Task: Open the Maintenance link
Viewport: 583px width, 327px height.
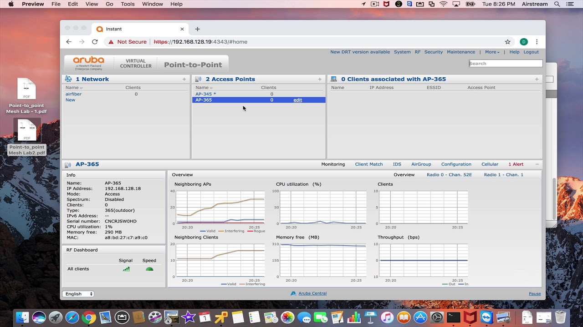Action: pos(461,52)
